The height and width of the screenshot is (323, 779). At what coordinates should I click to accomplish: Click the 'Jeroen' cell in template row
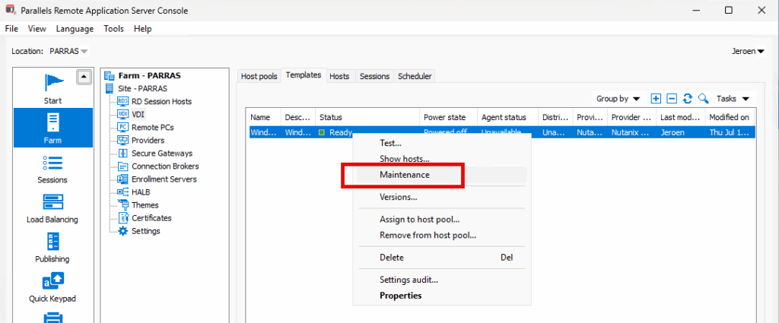pyautogui.click(x=681, y=132)
